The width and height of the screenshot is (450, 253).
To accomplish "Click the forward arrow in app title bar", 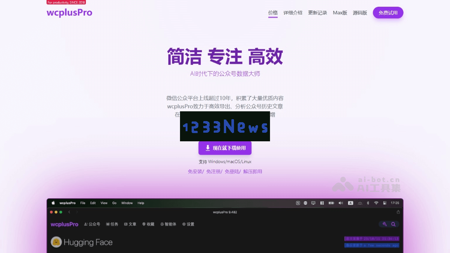I will pyautogui.click(x=77, y=212).
